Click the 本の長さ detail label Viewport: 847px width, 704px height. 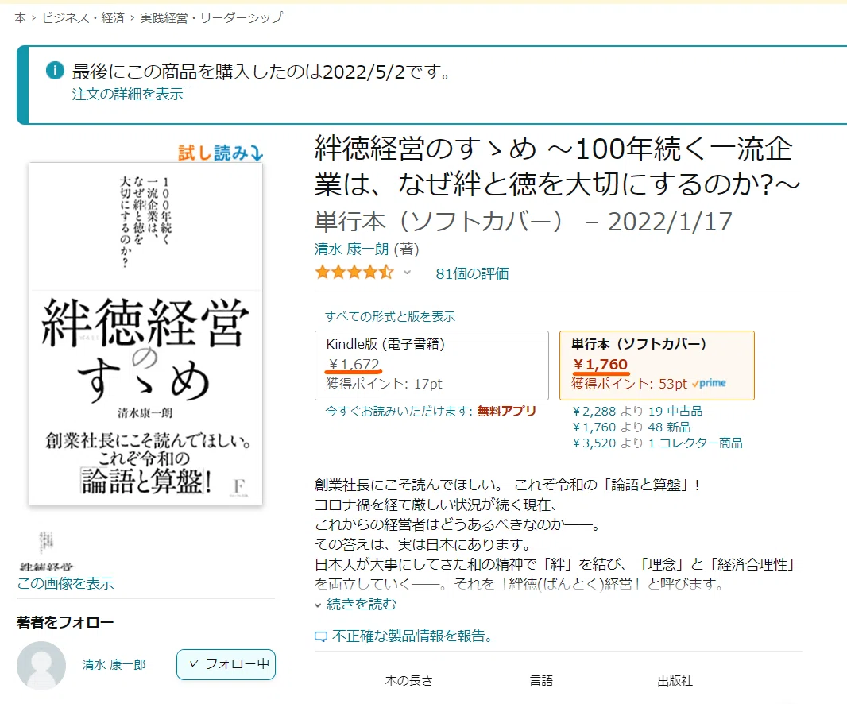click(x=409, y=681)
